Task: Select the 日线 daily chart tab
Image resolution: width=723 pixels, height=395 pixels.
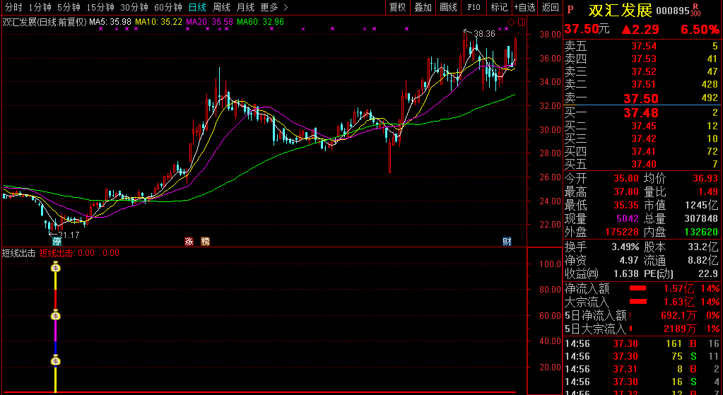Action: coord(198,7)
